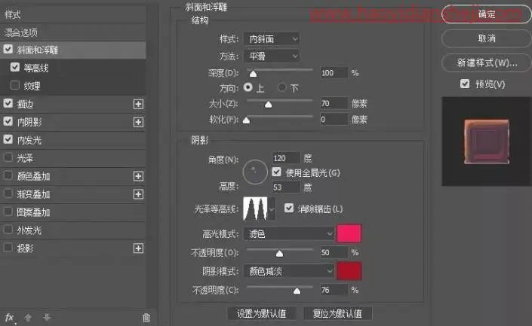
Task: Open the 高光模式 dropdown showing 滤色
Action: (289, 233)
